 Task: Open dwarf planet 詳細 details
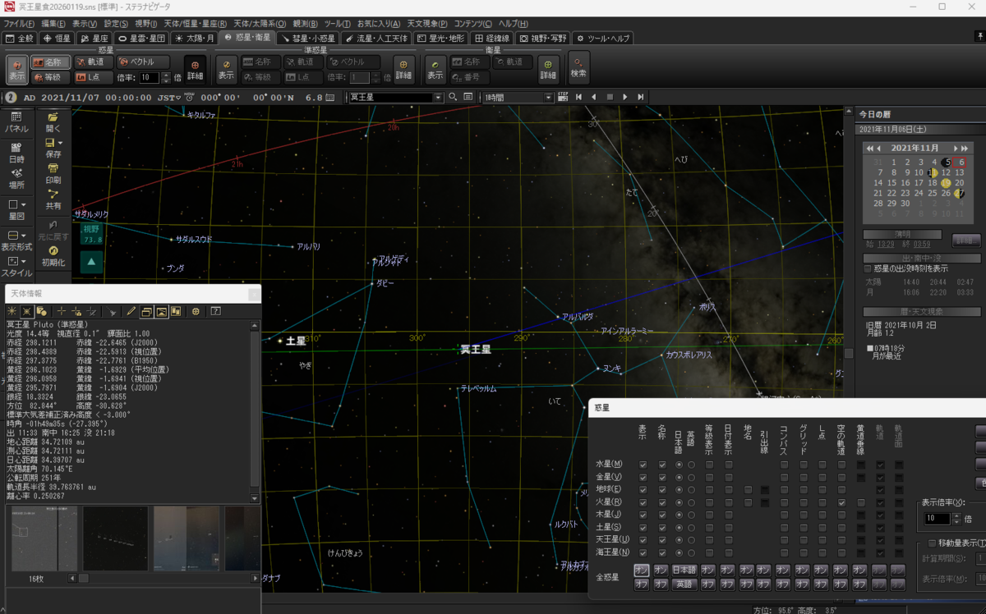[403, 70]
